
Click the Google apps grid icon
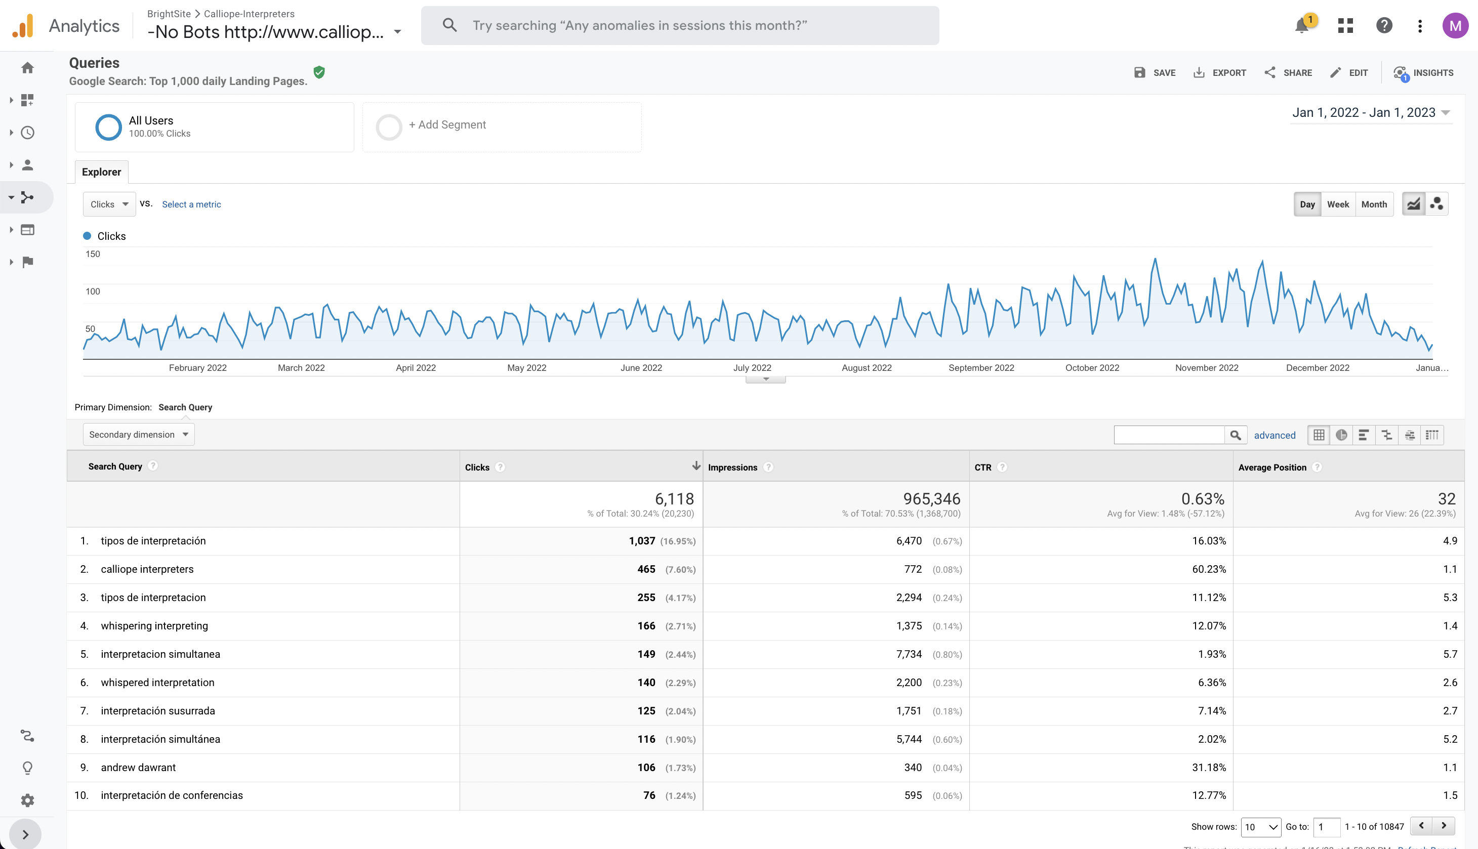pos(1345,26)
